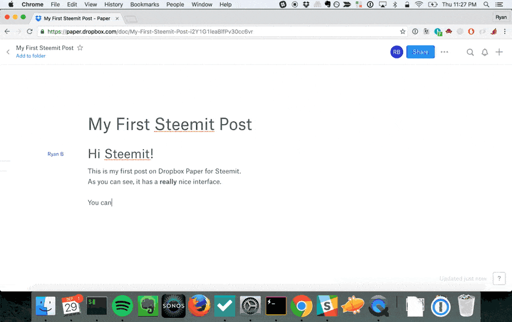Click the AirPlay display icon
Screen dimensions: 512x322
tap(383, 5)
